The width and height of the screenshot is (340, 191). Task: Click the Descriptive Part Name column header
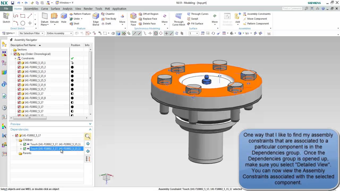click(x=40, y=45)
